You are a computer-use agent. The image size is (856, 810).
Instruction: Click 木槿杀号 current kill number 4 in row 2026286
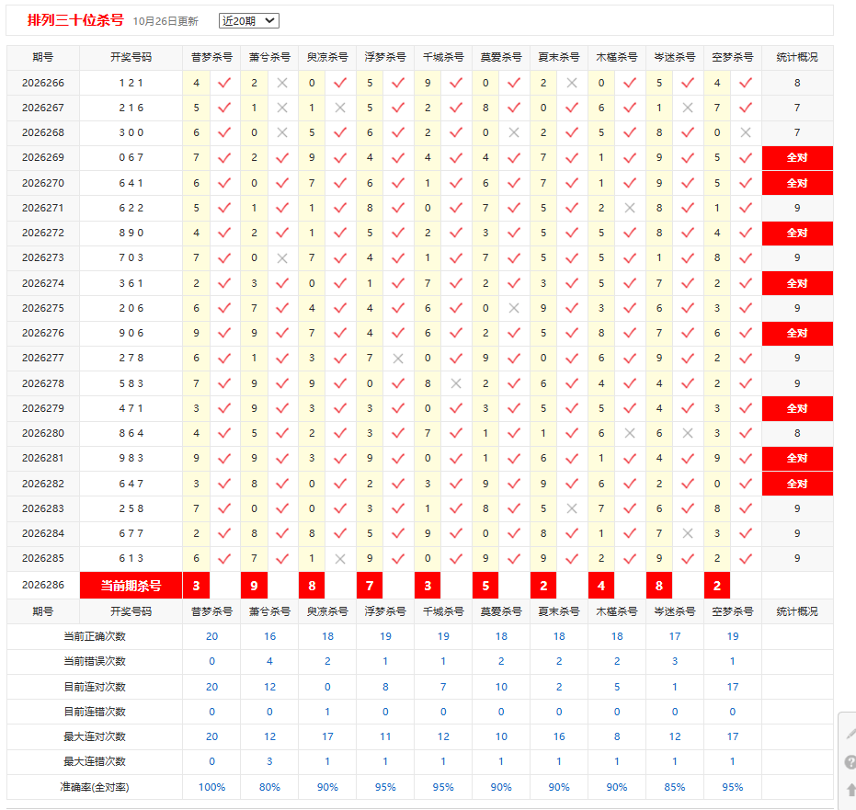pyautogui.click(x=601, y=586)
